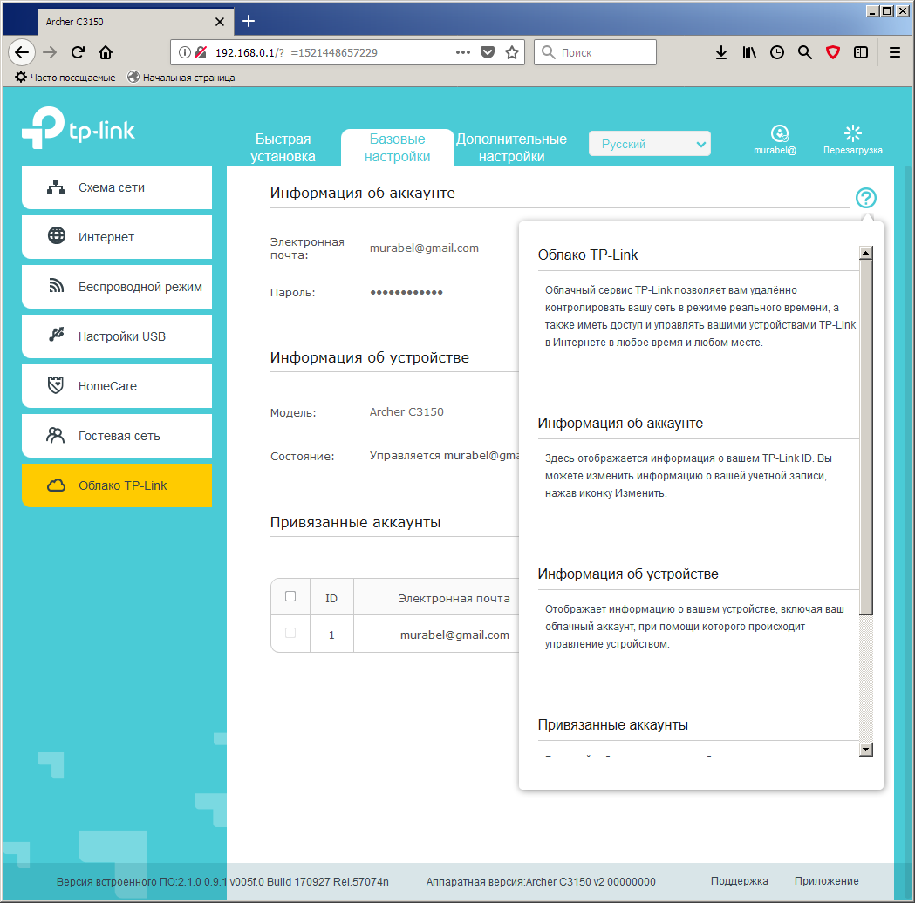Click the Archer C3150 model value
Image resolution: width=915 pixels, height=903 pixels.
(x=406, y=412)
